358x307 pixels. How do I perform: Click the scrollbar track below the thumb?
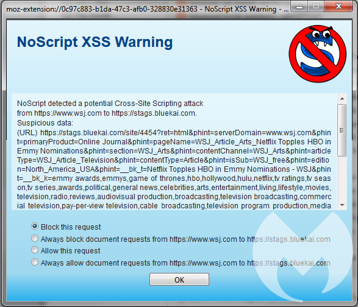pyautogui.click(x=342, y=178)
